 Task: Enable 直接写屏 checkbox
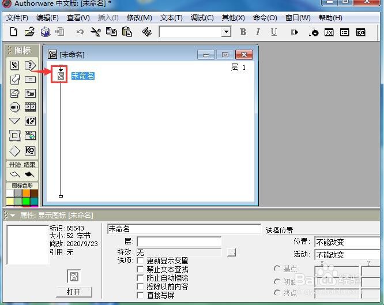[x=140, y=295]
